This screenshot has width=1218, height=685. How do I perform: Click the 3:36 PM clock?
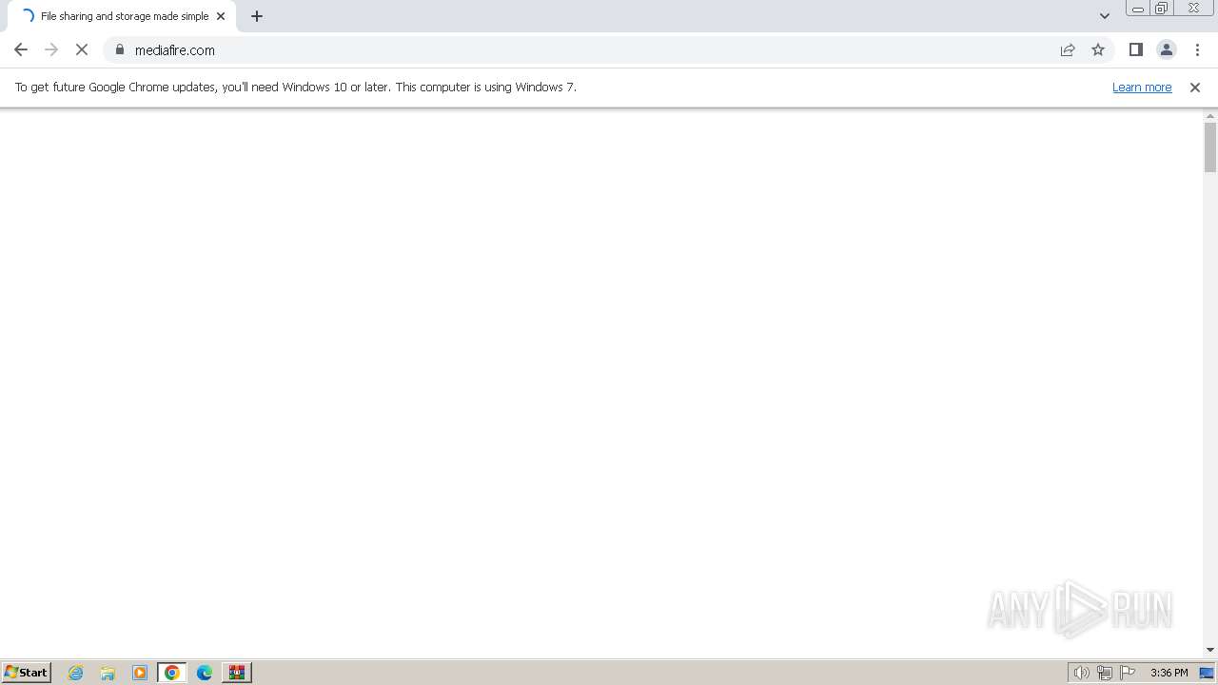(x=1169, y=673)
